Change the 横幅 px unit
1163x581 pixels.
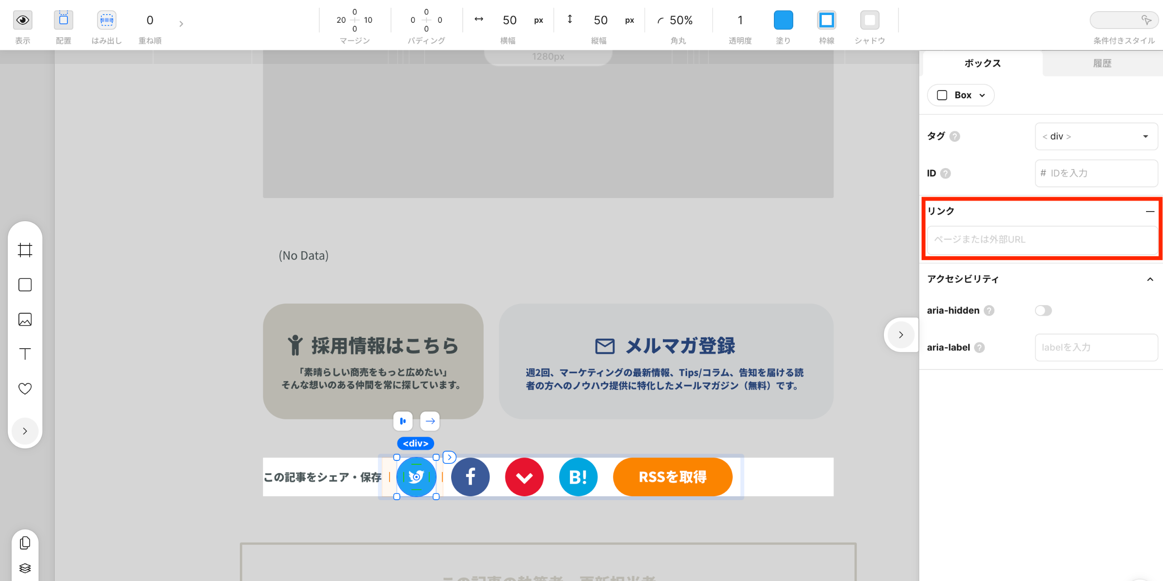538,20
